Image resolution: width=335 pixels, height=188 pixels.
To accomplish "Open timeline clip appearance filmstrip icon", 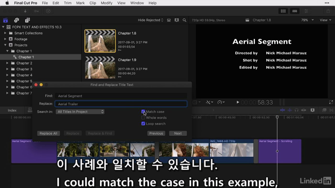I will (312, 110).
